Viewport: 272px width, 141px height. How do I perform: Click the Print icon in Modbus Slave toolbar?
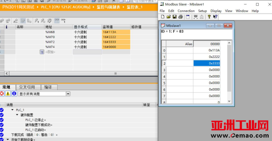tap(180, 16)
